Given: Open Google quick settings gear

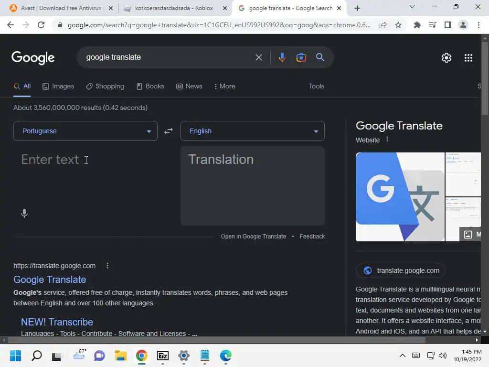Looking at the screenshot, I should coord(446,58).
